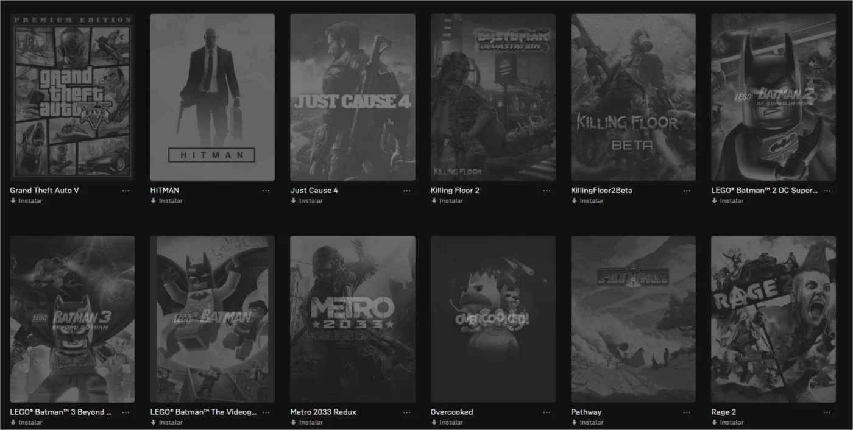This screenshot has height=430, width=853.
Task: Open the three-dot menu for Grand Theft Auto V
Action: pyautogui.click(x=126, y=191)
